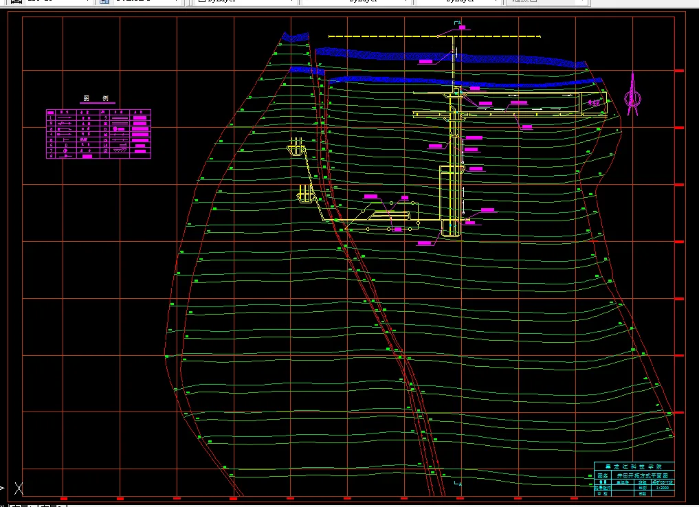Select the 黑龙江科技学院 title block text

point(634,466)
